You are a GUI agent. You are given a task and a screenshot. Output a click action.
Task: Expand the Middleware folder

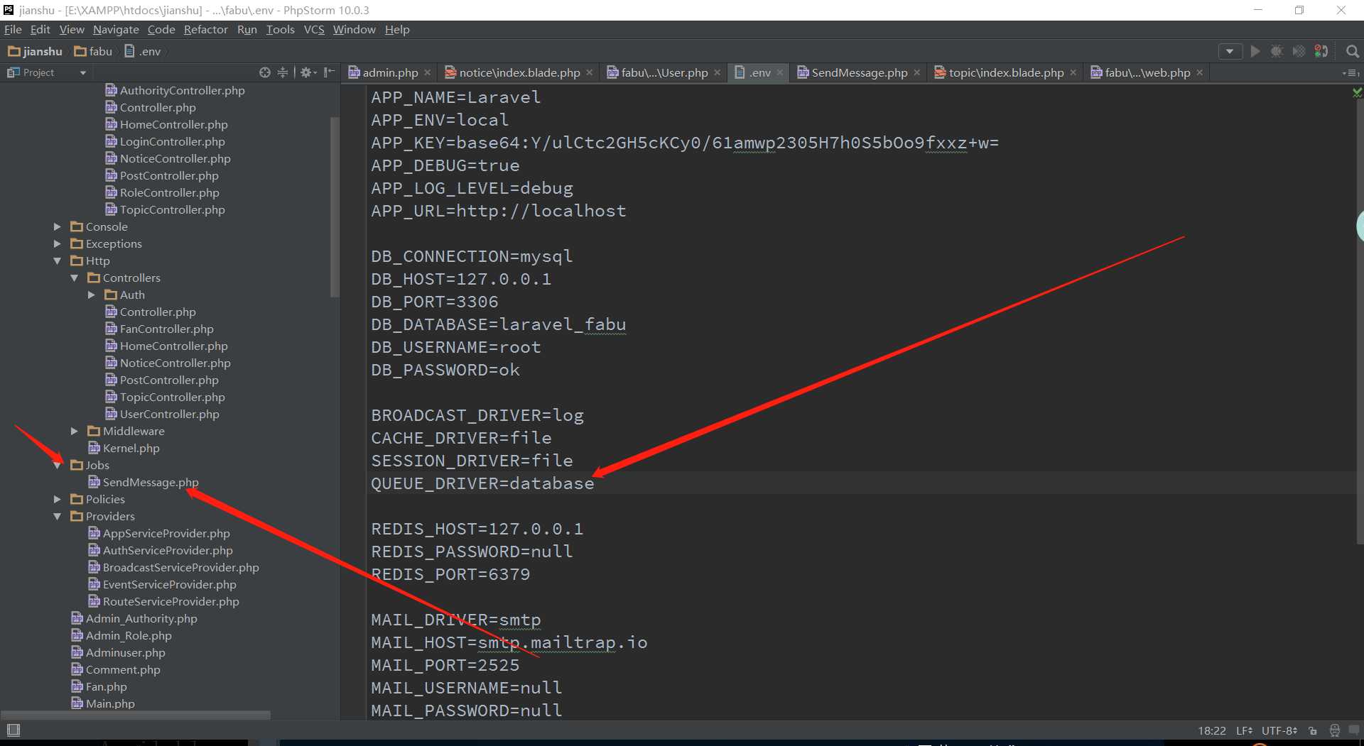75,431
